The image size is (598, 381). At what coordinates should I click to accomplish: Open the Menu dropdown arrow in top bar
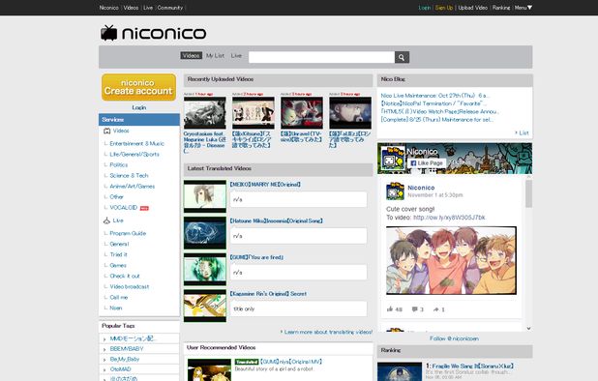529,8
